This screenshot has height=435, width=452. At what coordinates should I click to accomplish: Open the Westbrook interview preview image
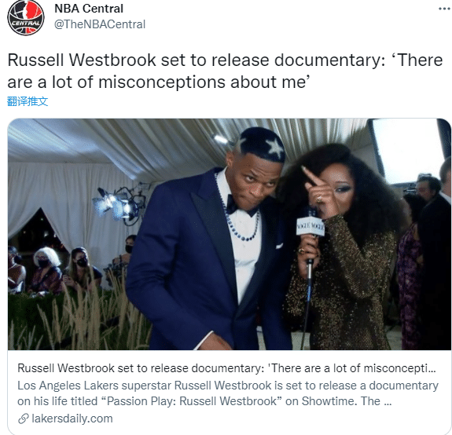[x=230, y=234]
